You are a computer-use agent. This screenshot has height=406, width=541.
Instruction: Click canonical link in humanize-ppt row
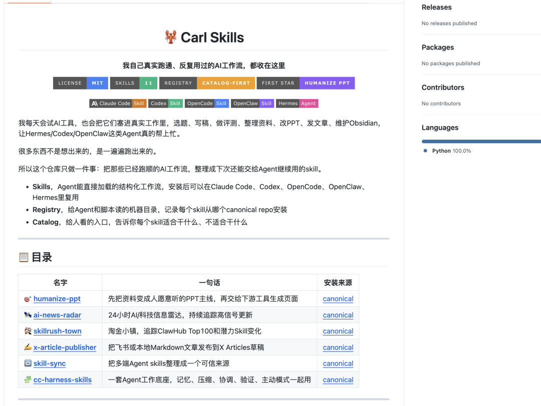338,299
